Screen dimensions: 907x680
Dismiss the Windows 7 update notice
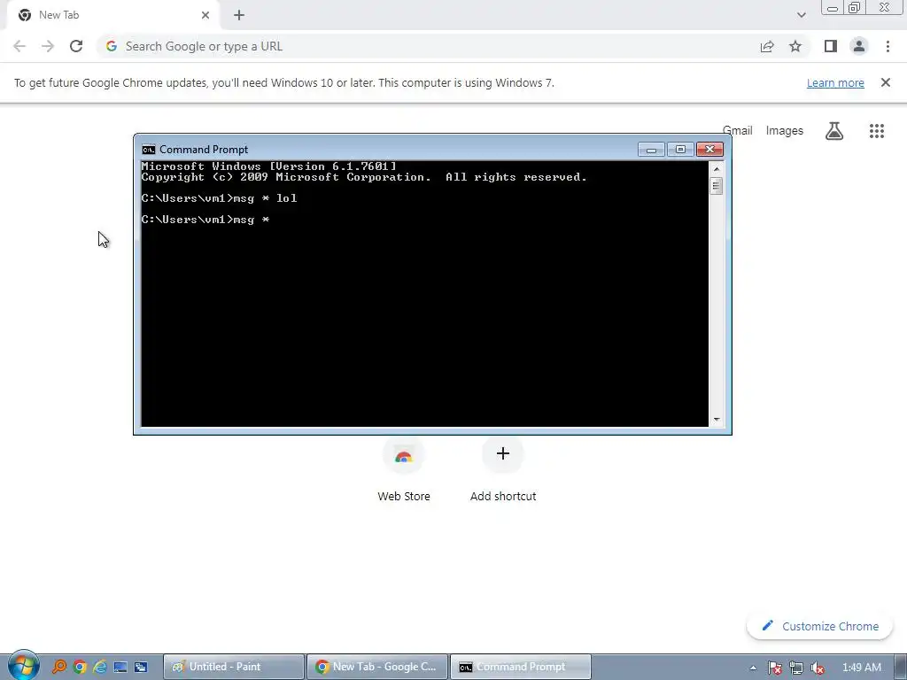(x=886, y=82)
